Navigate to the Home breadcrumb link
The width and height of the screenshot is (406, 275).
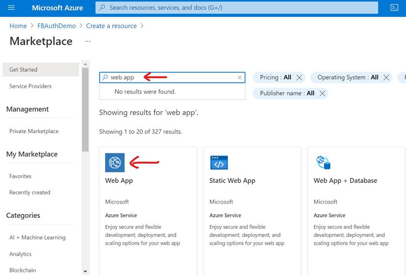point(18,26)
